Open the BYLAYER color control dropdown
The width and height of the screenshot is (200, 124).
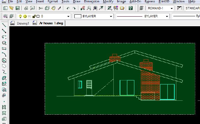[111, 16]
